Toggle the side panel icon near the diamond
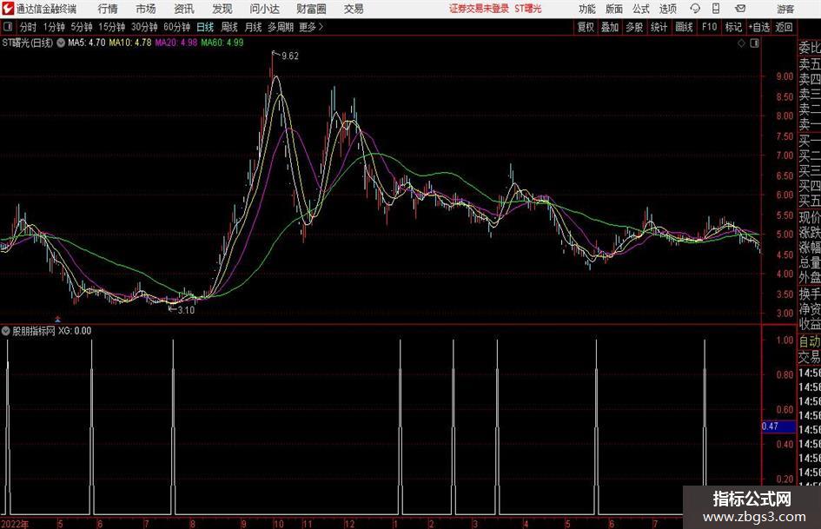The image size is (821, 529). [x=754, y=43]
